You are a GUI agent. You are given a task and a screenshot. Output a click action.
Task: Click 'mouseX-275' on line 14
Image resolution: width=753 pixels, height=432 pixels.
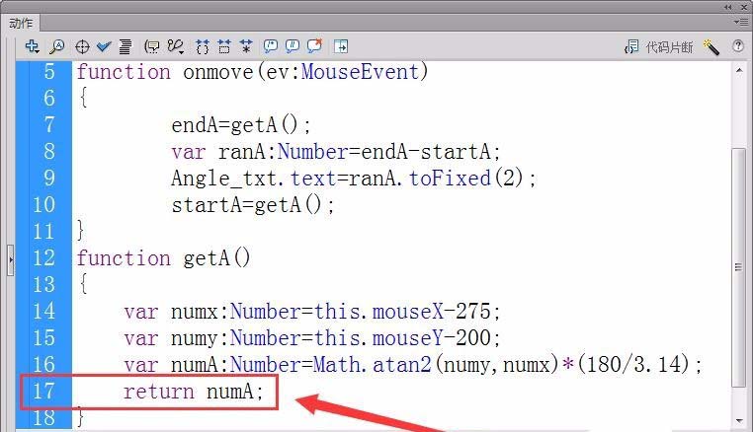[431, 312]
